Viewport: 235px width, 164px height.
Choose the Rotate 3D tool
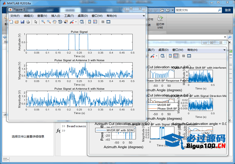coord(60,22)
